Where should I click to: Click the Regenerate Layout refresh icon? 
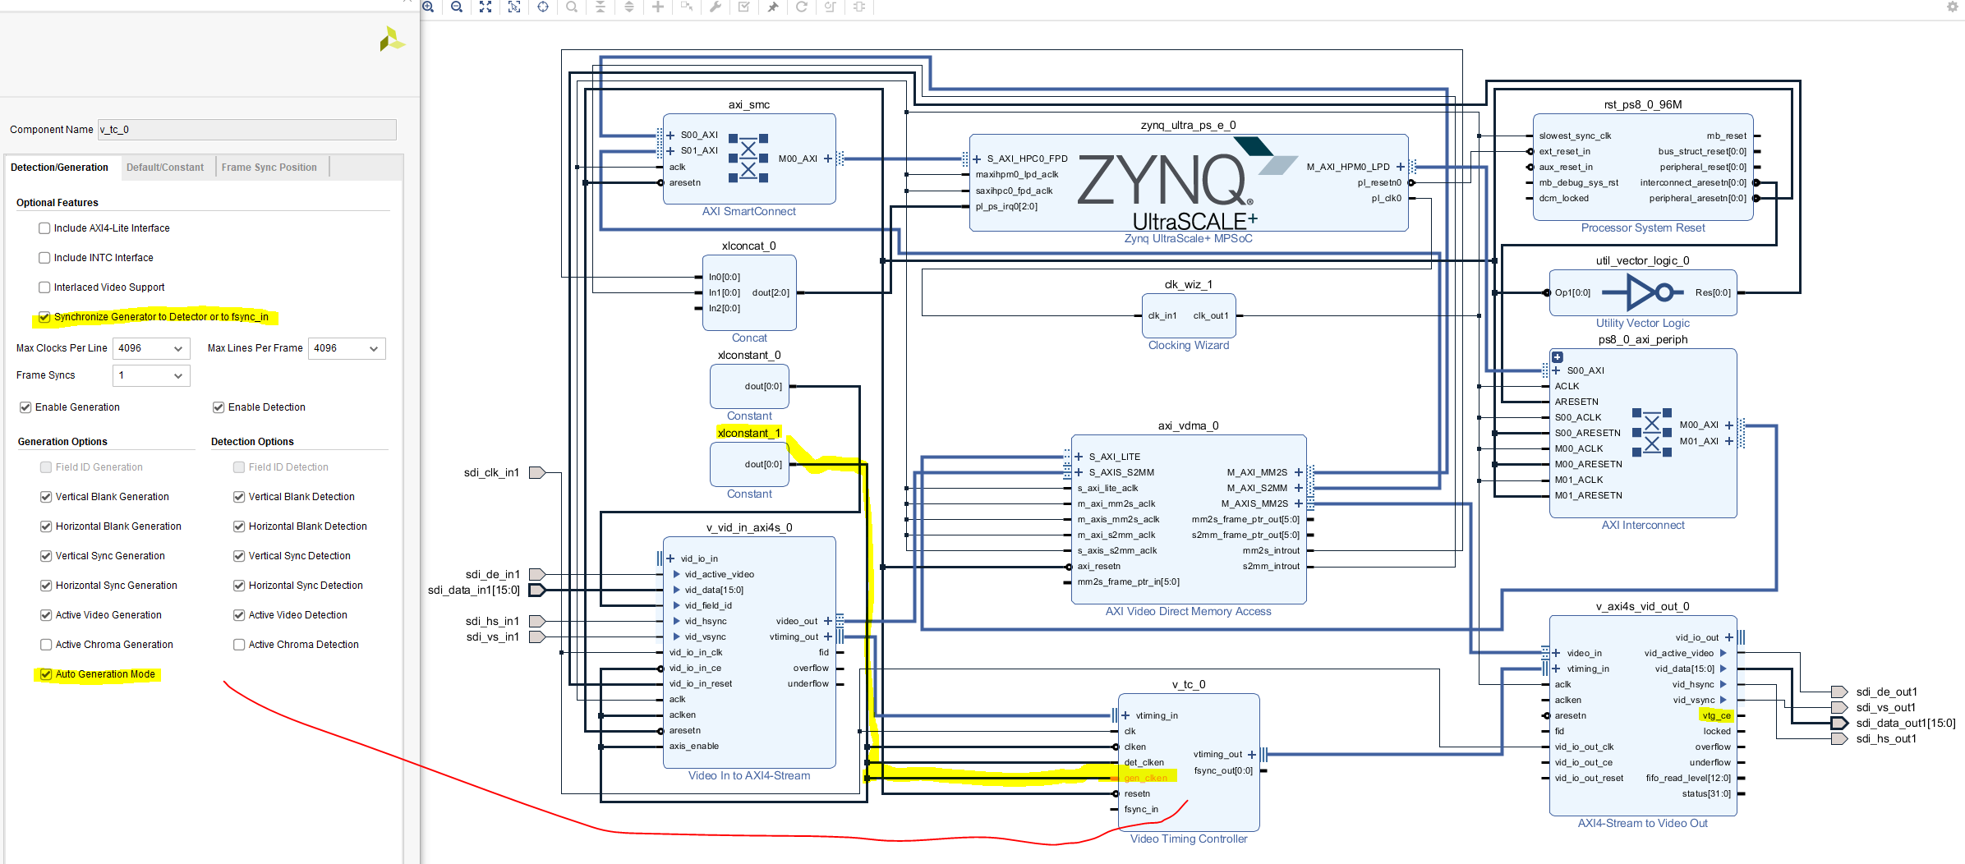click(801, 7)
